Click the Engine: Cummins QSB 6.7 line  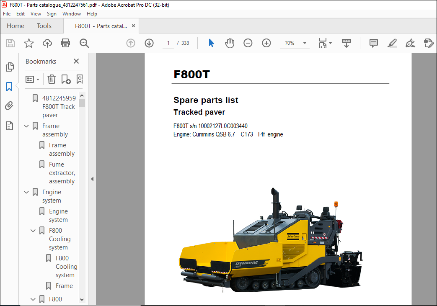tap(228, 134)
